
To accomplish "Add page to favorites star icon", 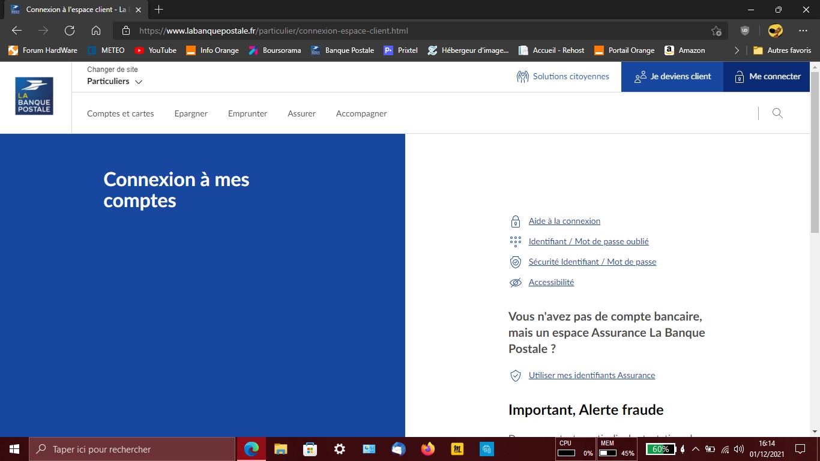I will pos(716,31).
